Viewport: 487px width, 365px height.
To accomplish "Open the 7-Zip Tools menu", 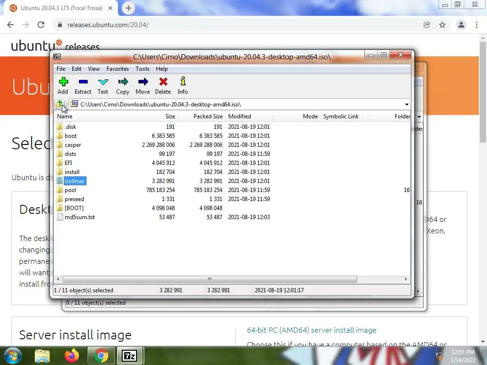I will 142,69.
